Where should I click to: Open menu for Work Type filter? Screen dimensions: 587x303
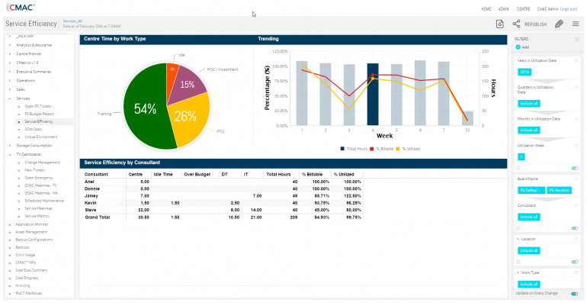click(x=577, y=272)
